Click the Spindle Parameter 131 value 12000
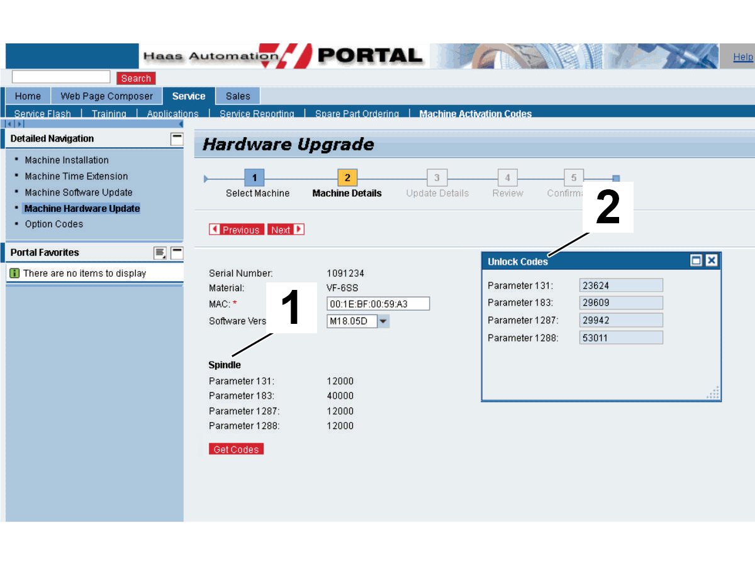 340,381
